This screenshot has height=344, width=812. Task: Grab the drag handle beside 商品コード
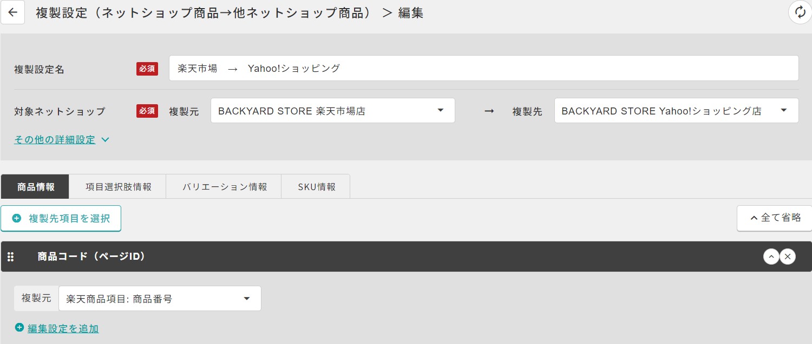10,257
